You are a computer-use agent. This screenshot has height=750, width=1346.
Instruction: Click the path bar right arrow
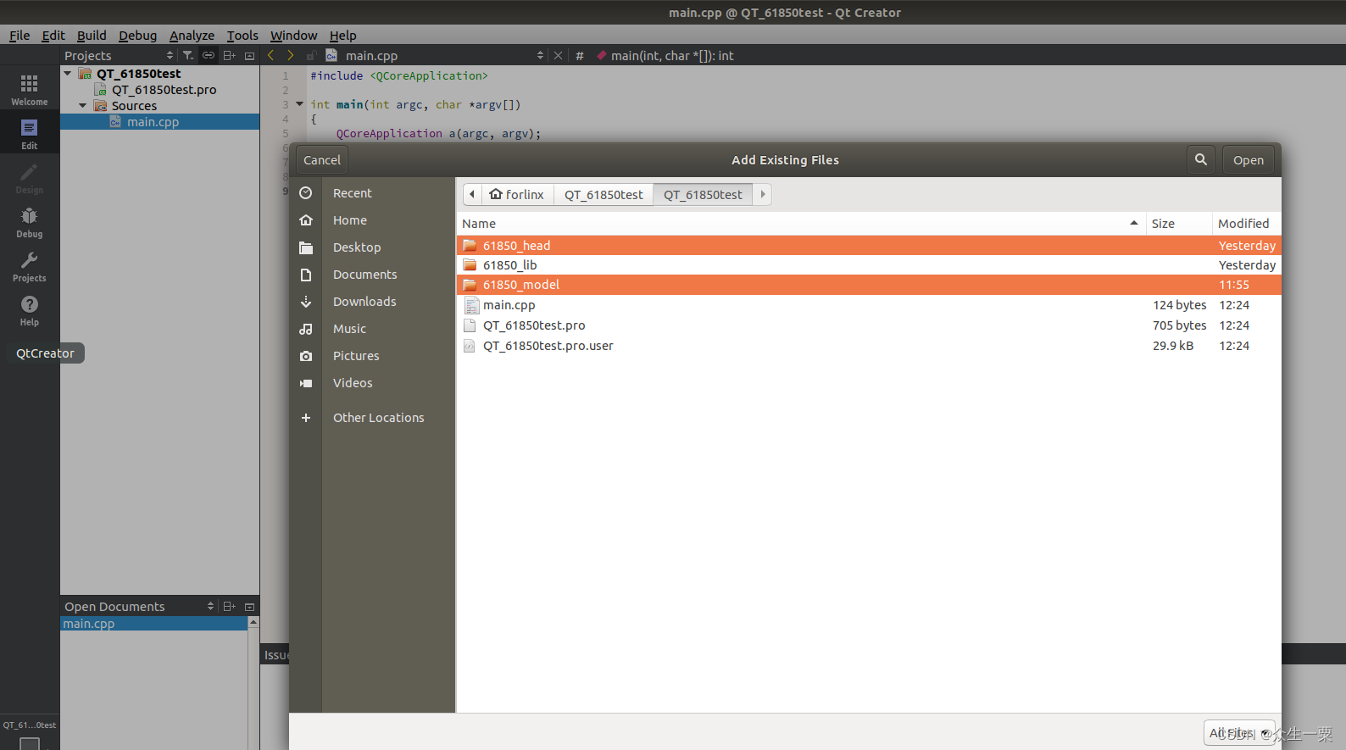[x=763, y=194]
